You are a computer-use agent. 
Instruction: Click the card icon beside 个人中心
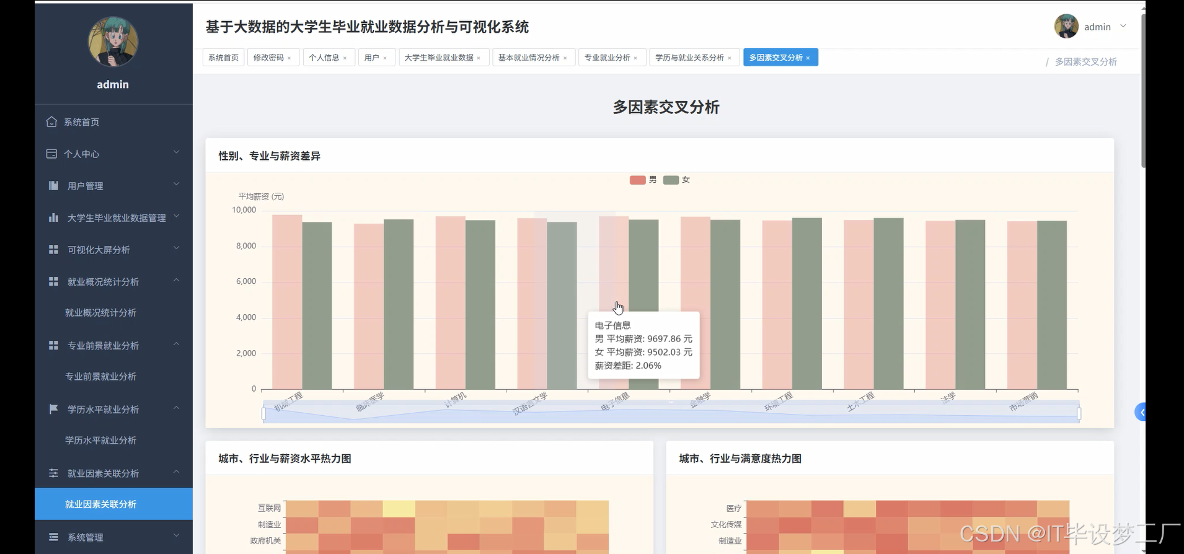point(51,154)
